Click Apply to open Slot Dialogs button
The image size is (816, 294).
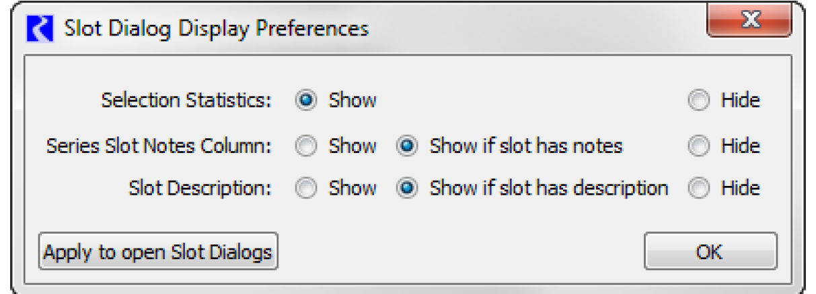(x=158, y=252)
